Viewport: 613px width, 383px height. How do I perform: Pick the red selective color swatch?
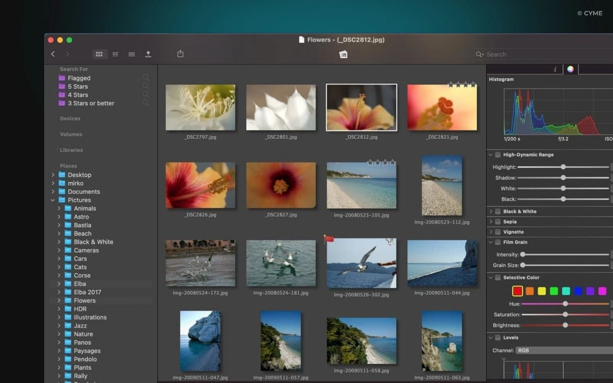(517, 291)
